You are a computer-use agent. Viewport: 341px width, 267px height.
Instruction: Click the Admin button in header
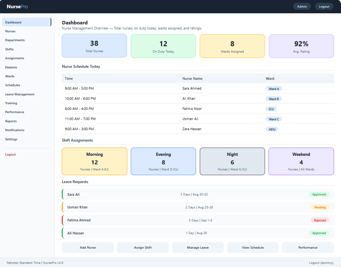click(x=302, y=7)
